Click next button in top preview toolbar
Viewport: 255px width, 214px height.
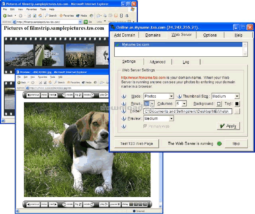point(53,95)
